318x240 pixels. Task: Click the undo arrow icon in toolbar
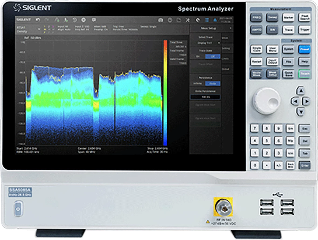pos(38,20)
